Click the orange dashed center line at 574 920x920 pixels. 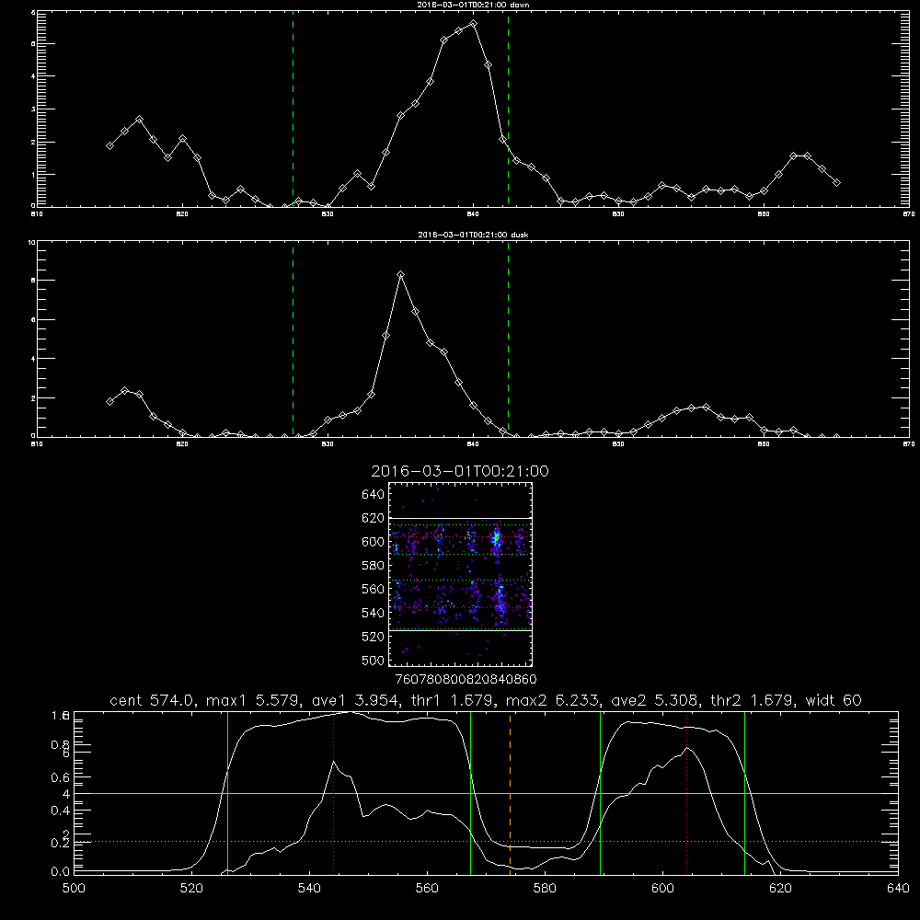[510, 792]
